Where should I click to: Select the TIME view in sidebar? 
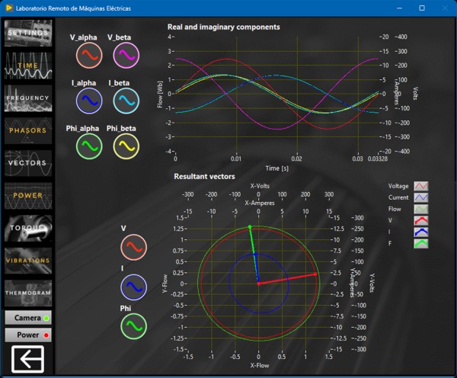tap(27, 66)
